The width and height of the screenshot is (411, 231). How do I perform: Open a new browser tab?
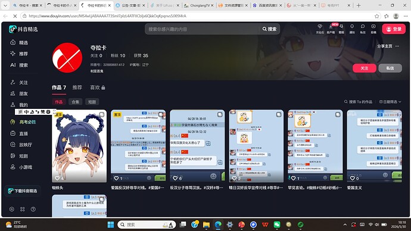pos(359,5)
